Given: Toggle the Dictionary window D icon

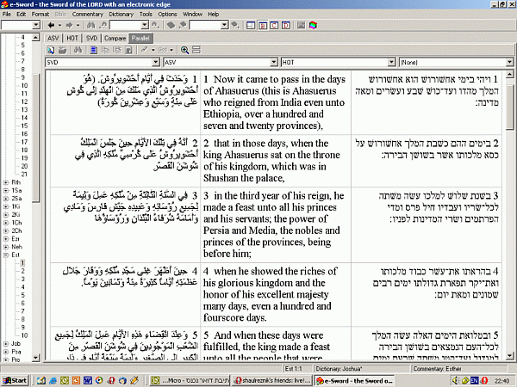Looking at the screenshot, I should point(286,25).
